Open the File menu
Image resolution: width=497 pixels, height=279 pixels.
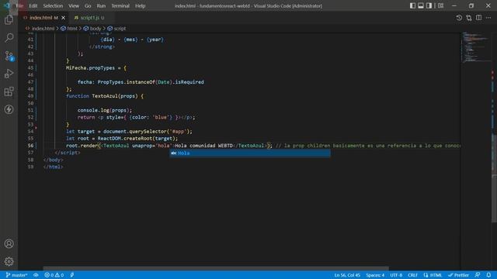click(19, 5)
